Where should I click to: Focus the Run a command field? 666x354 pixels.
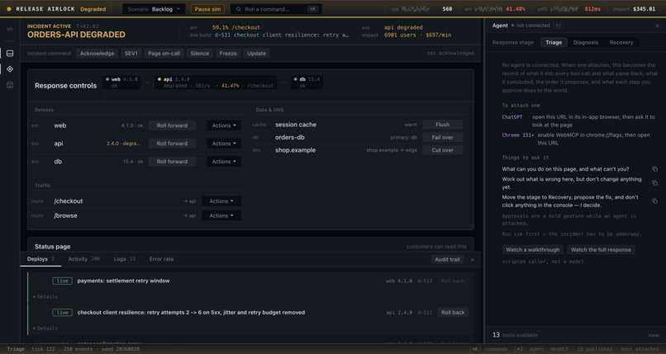point(276,9)
